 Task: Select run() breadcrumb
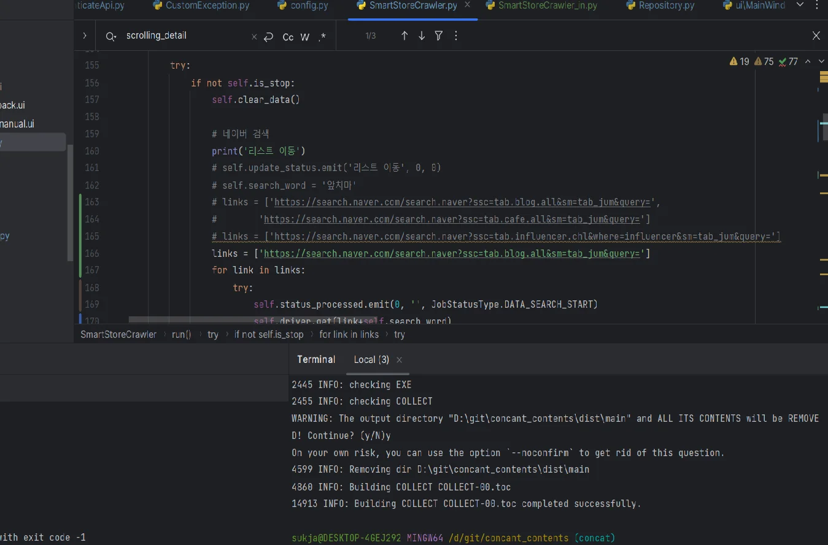pyautogui.click(x=182, y=335)
